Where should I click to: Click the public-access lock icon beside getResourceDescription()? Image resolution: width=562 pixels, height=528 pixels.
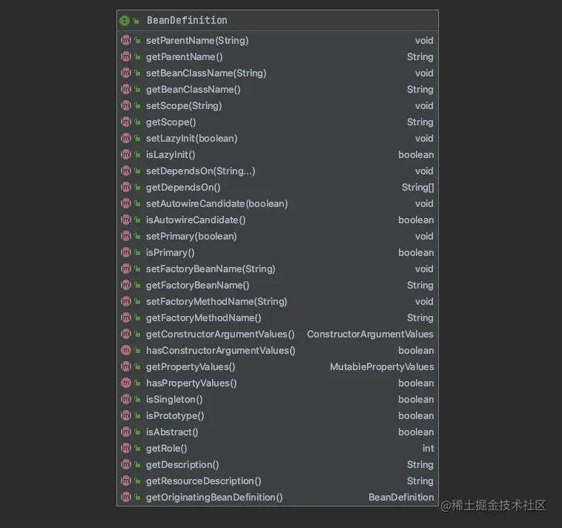(x=137, y=481)
